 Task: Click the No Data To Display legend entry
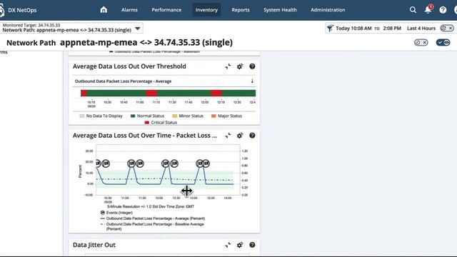click(101, 116)
